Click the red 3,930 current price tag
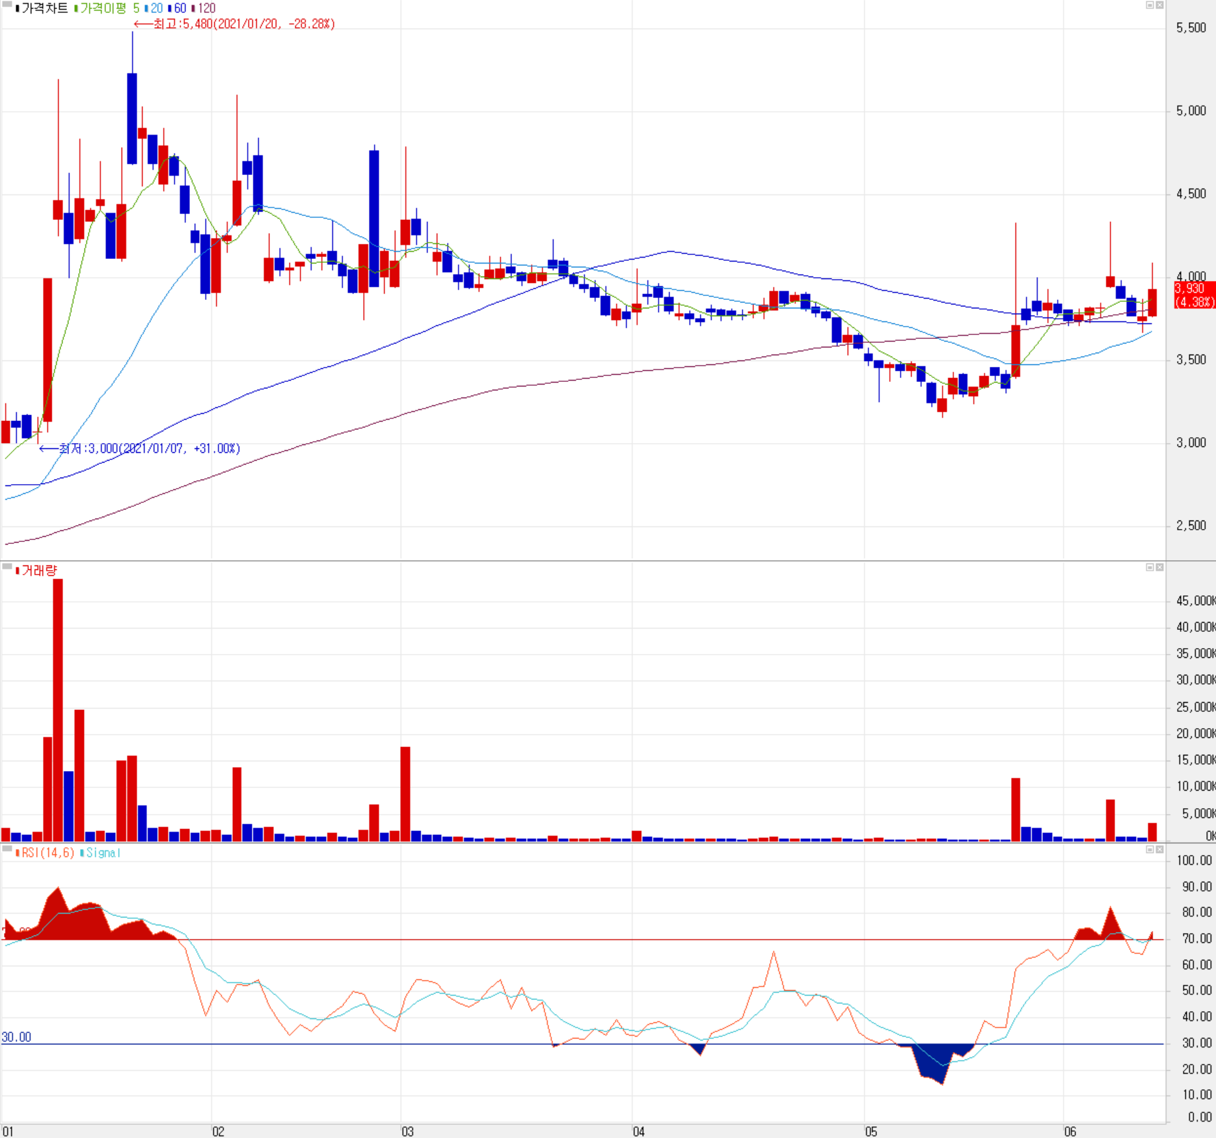 (x=1195, y=295)
